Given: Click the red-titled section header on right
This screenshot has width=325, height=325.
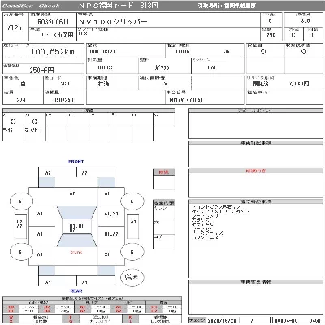Looking at the screenshot, I should (256, 171).
